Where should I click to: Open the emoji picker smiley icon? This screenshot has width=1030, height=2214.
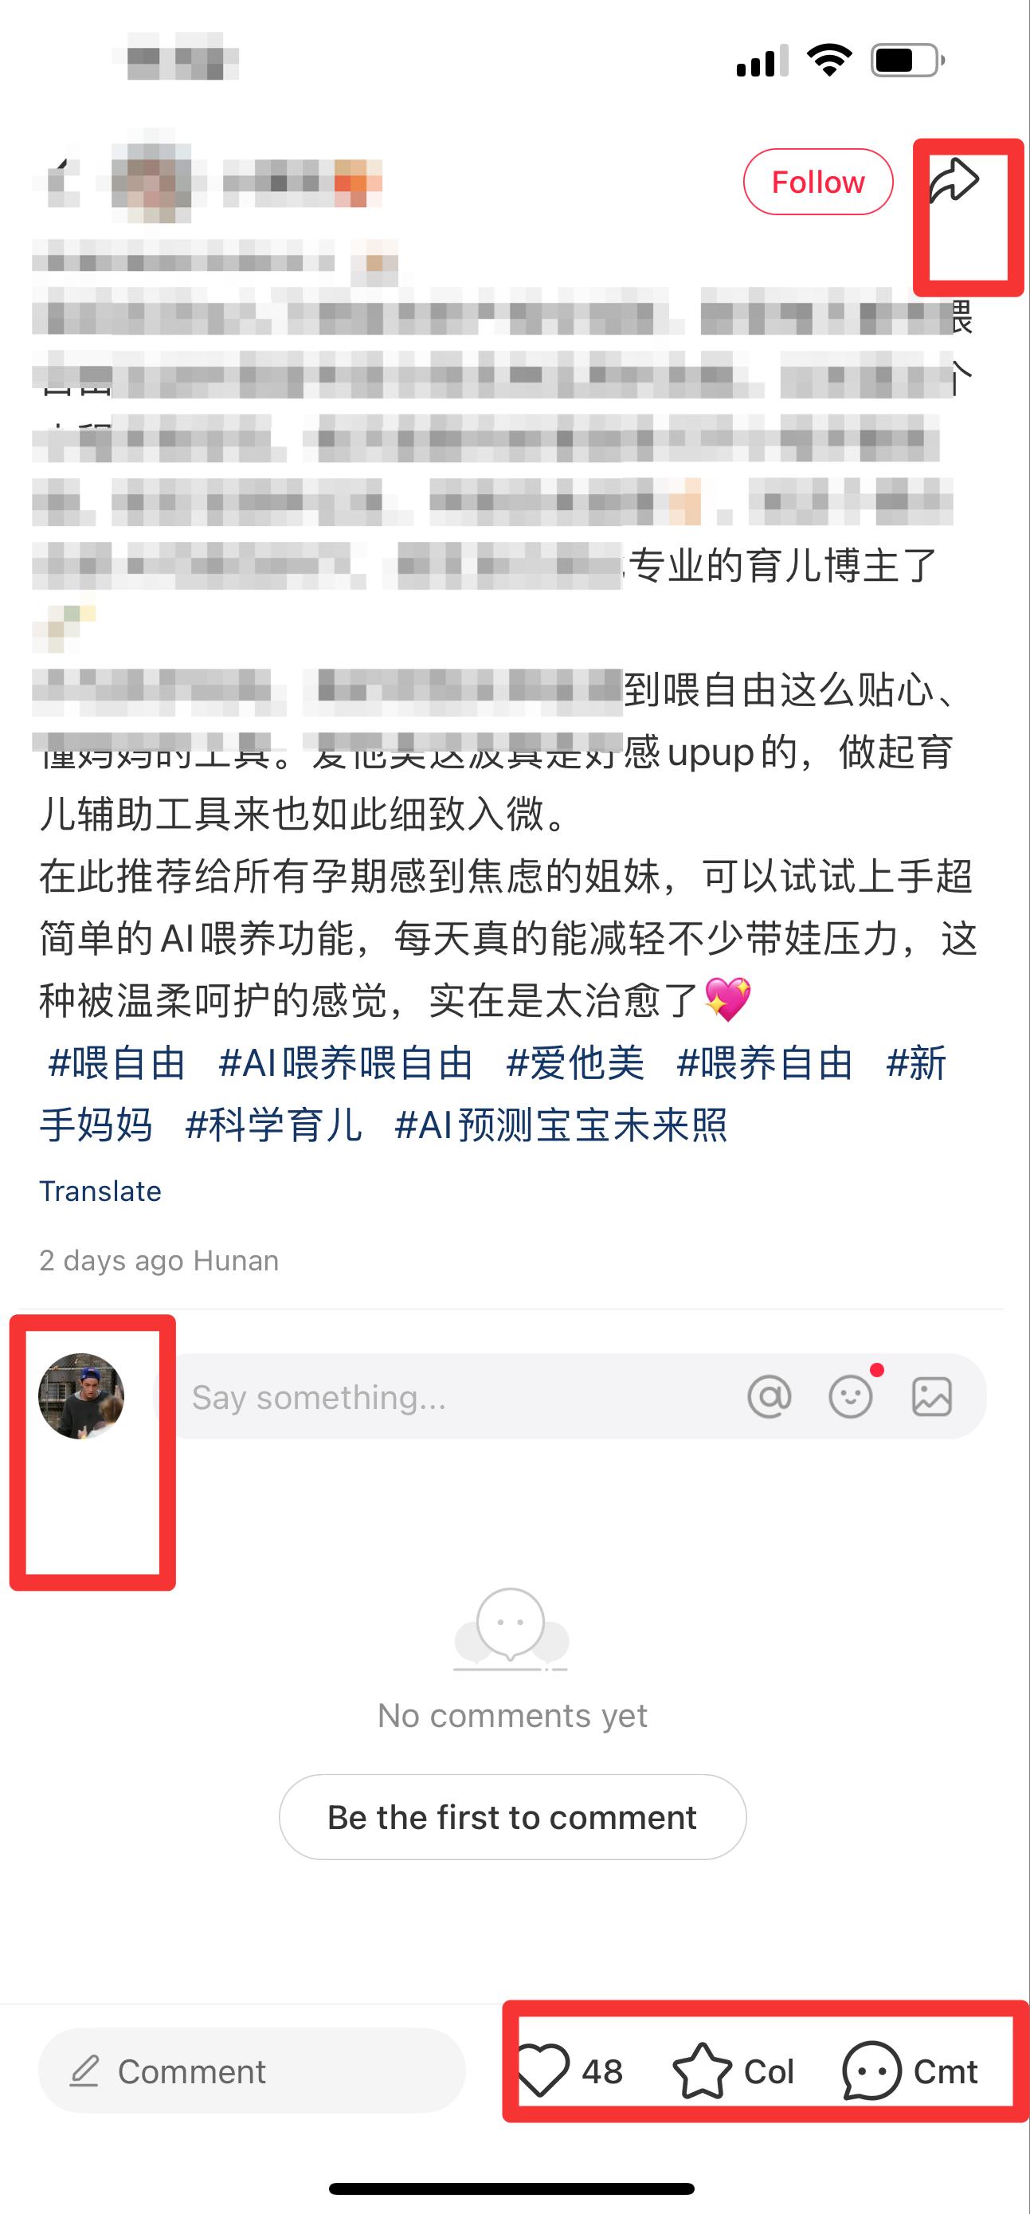point(851,1396)
